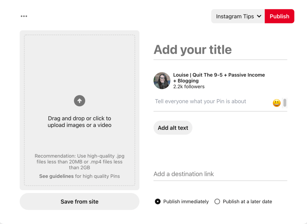
Task: Choose the Publish at a later date option
Action: pyautogui.click(x=217, y=201)
